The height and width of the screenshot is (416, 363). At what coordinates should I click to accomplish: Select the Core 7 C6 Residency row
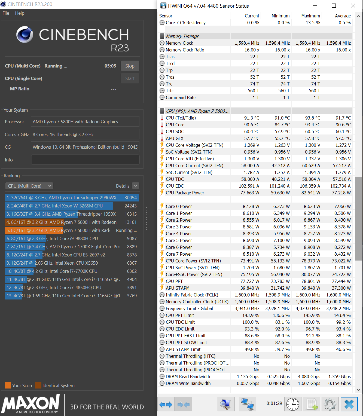[256, 23]
